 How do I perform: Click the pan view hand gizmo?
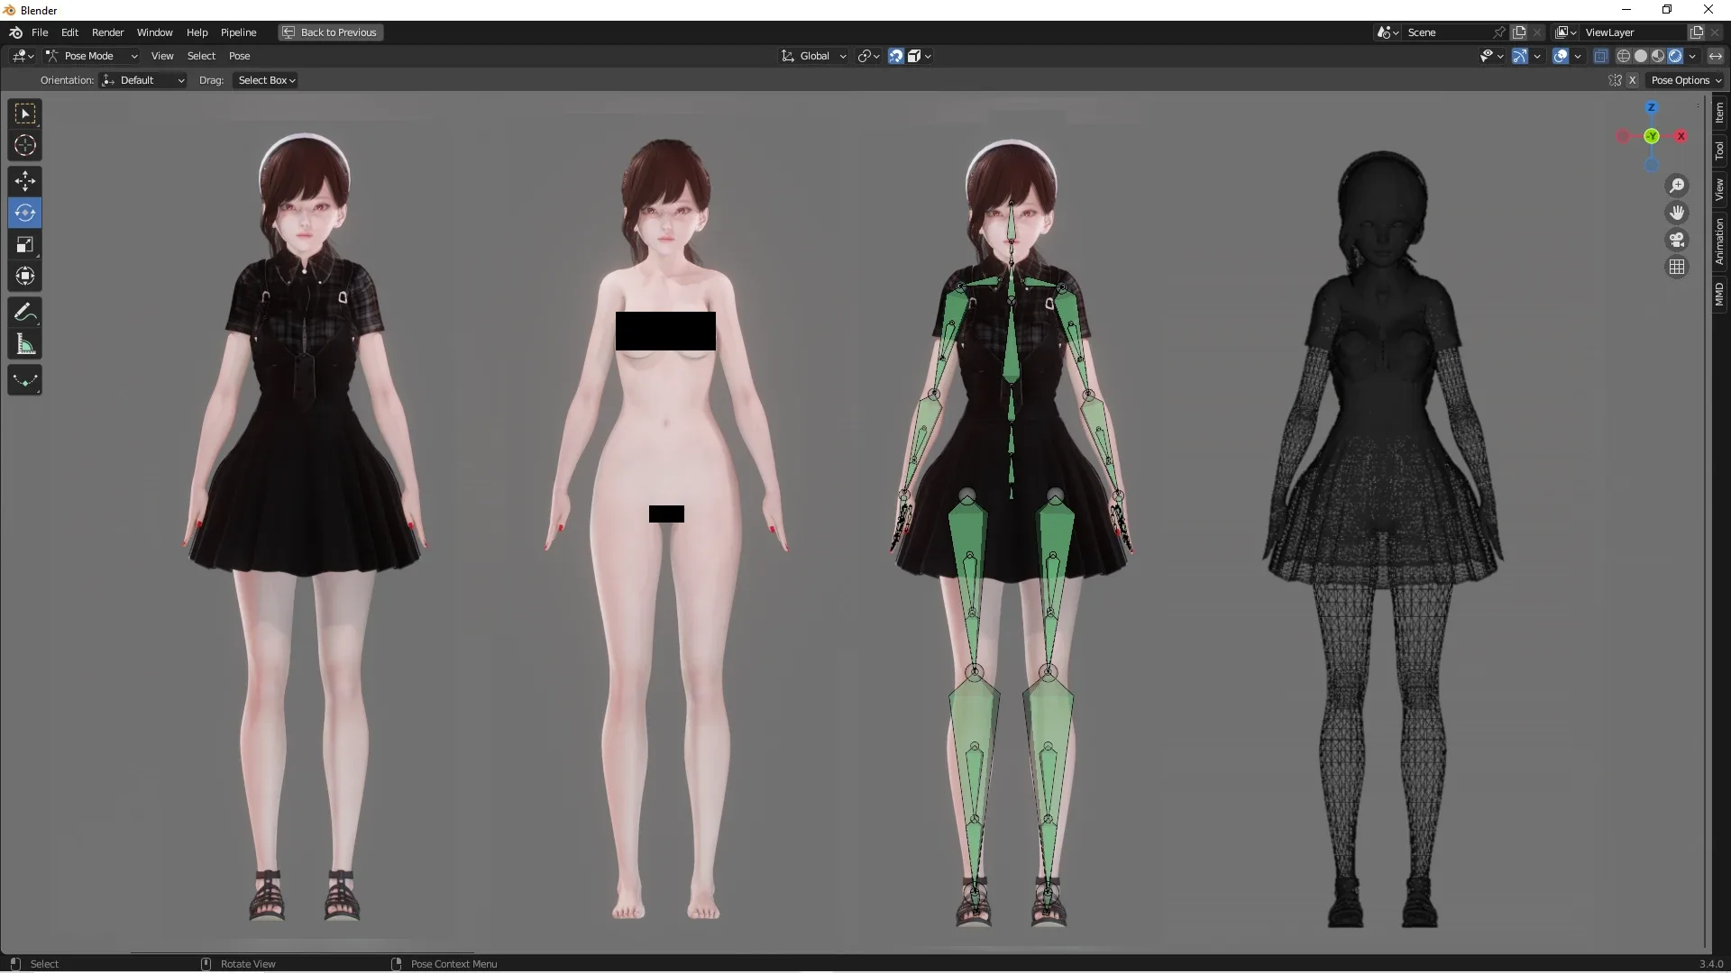[1677, 213]
